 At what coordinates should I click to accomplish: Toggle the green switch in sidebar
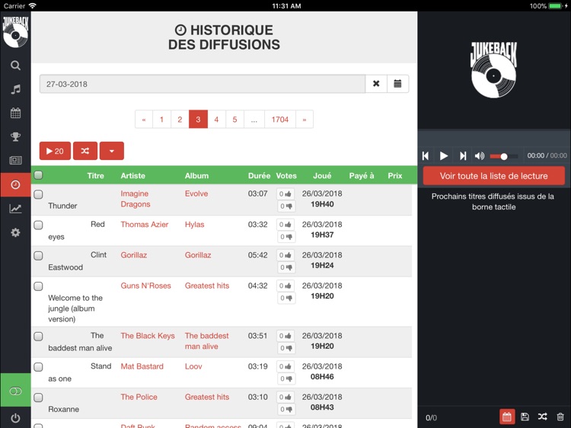coord(15,391)
